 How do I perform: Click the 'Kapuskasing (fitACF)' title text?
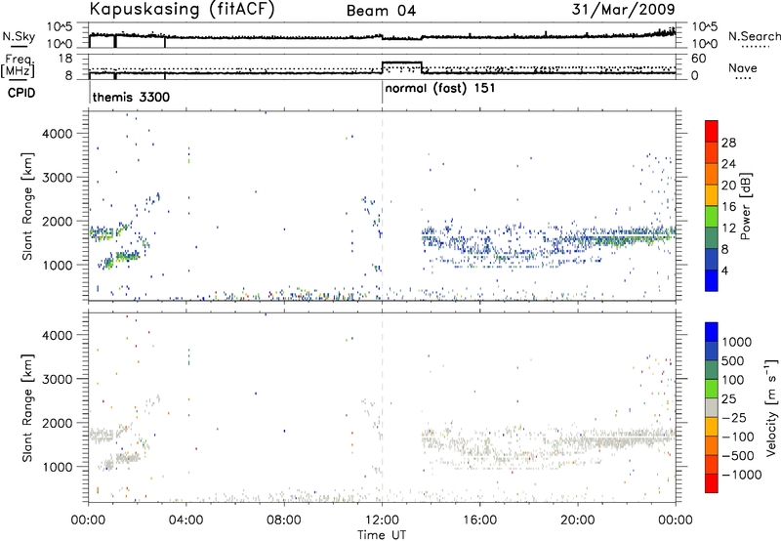coord(182,10)
